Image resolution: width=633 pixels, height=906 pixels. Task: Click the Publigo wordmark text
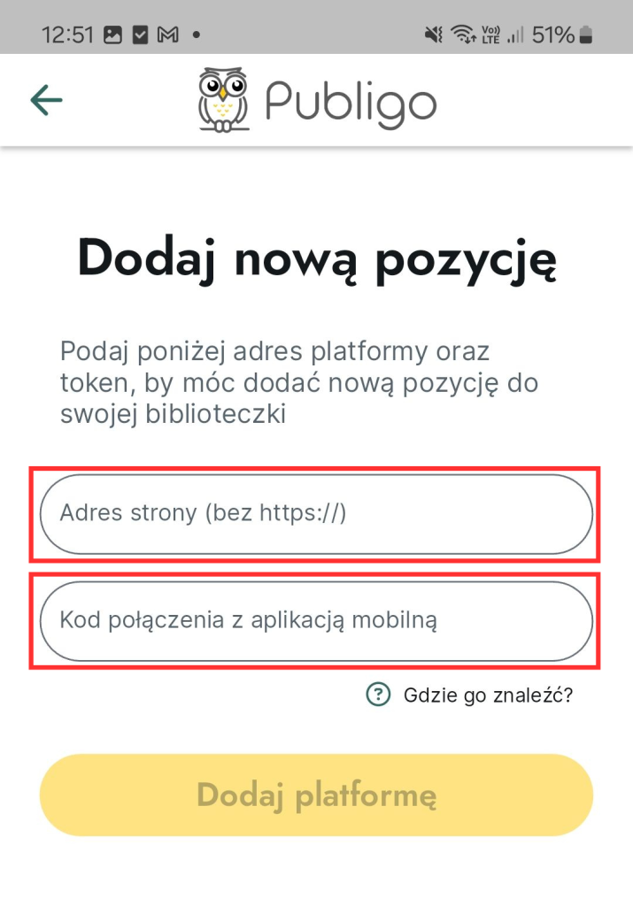(351, 102)
